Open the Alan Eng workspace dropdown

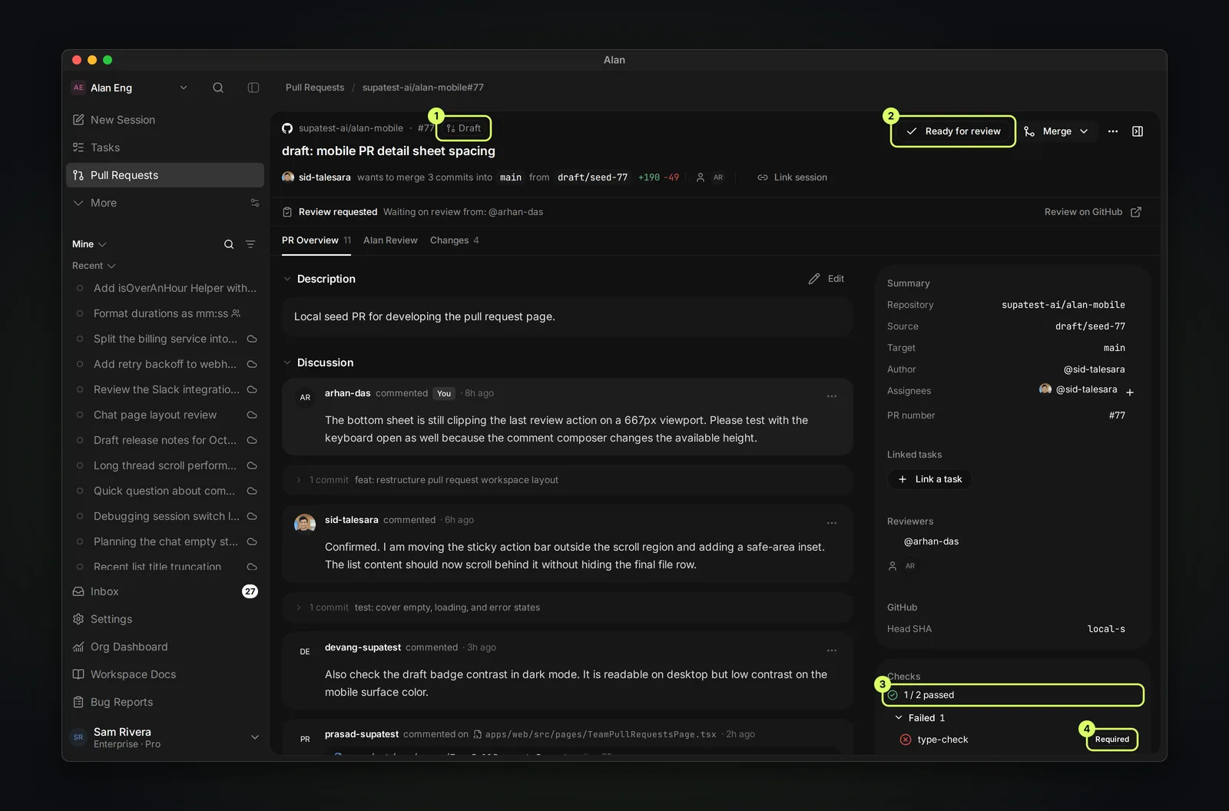coord(184,88)
